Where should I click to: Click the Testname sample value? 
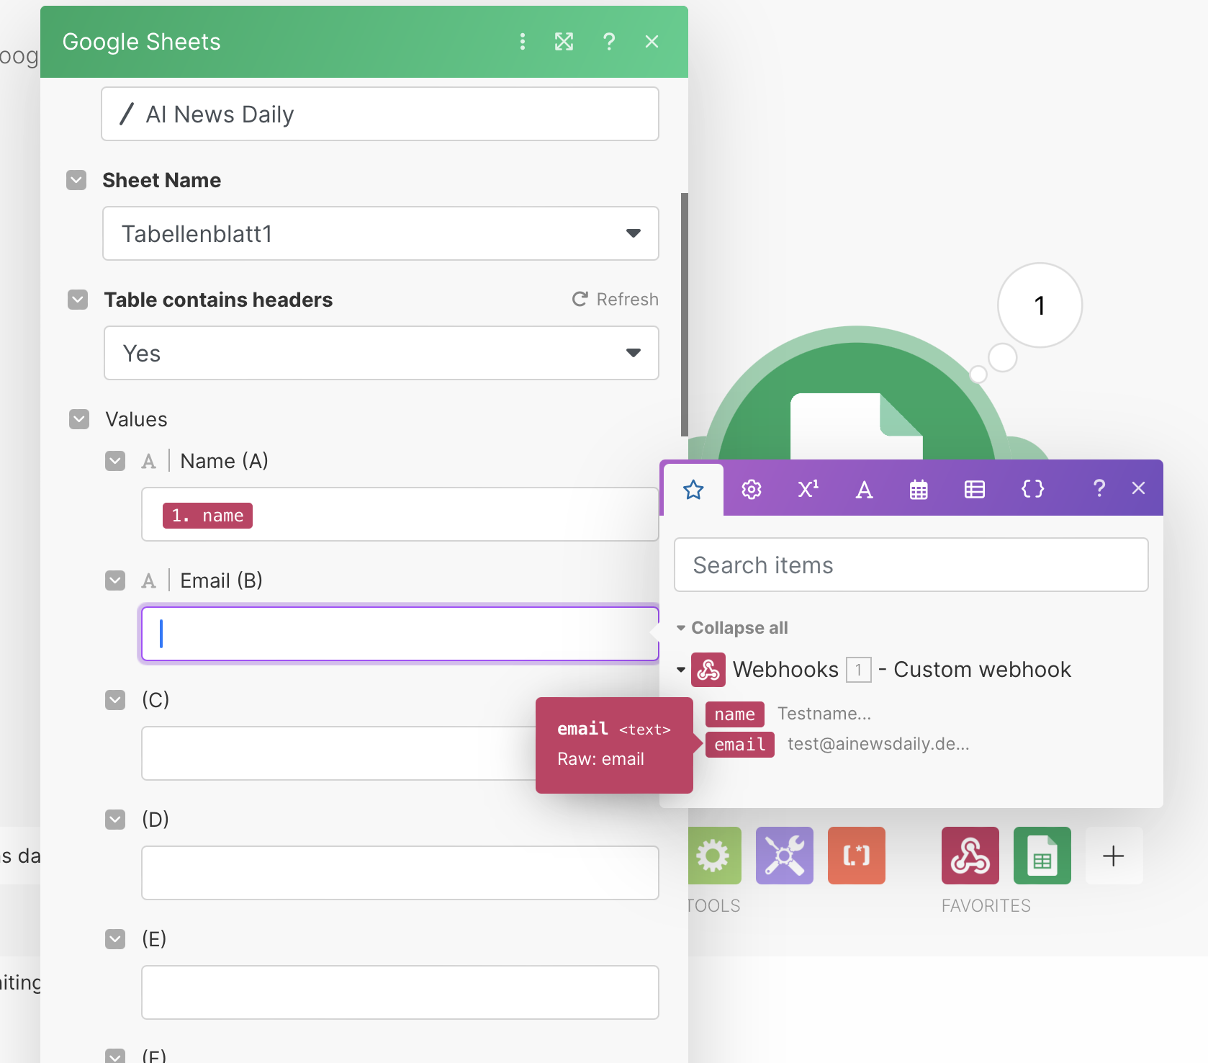824,714
